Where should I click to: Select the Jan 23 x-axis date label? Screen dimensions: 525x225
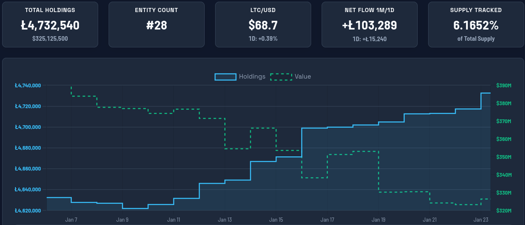pos(481,220)
